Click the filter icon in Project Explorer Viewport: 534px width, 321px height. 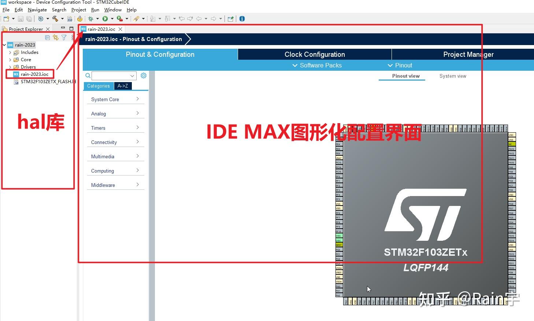tap(64, 37)
